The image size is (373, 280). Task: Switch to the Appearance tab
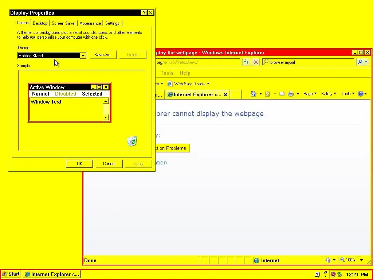click(x=90, y=23)
